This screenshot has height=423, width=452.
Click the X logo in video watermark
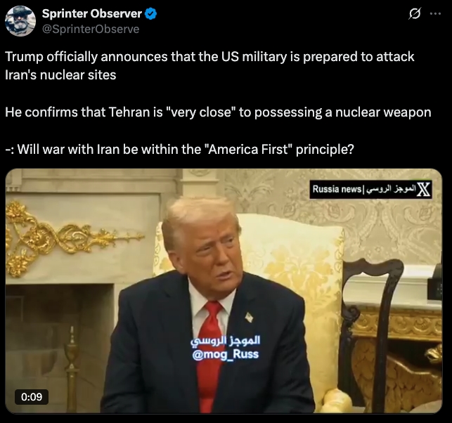tap(424, 189)
